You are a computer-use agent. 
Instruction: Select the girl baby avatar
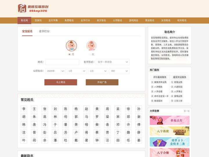coord(91,46)
